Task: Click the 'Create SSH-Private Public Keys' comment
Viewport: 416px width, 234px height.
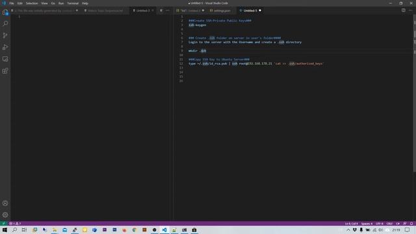Action: 220,21
